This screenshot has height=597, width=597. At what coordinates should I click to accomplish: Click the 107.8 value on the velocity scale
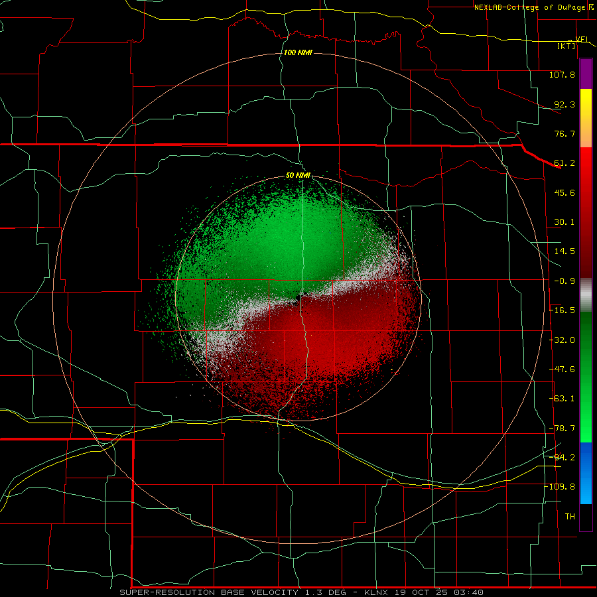coord(562,74)
